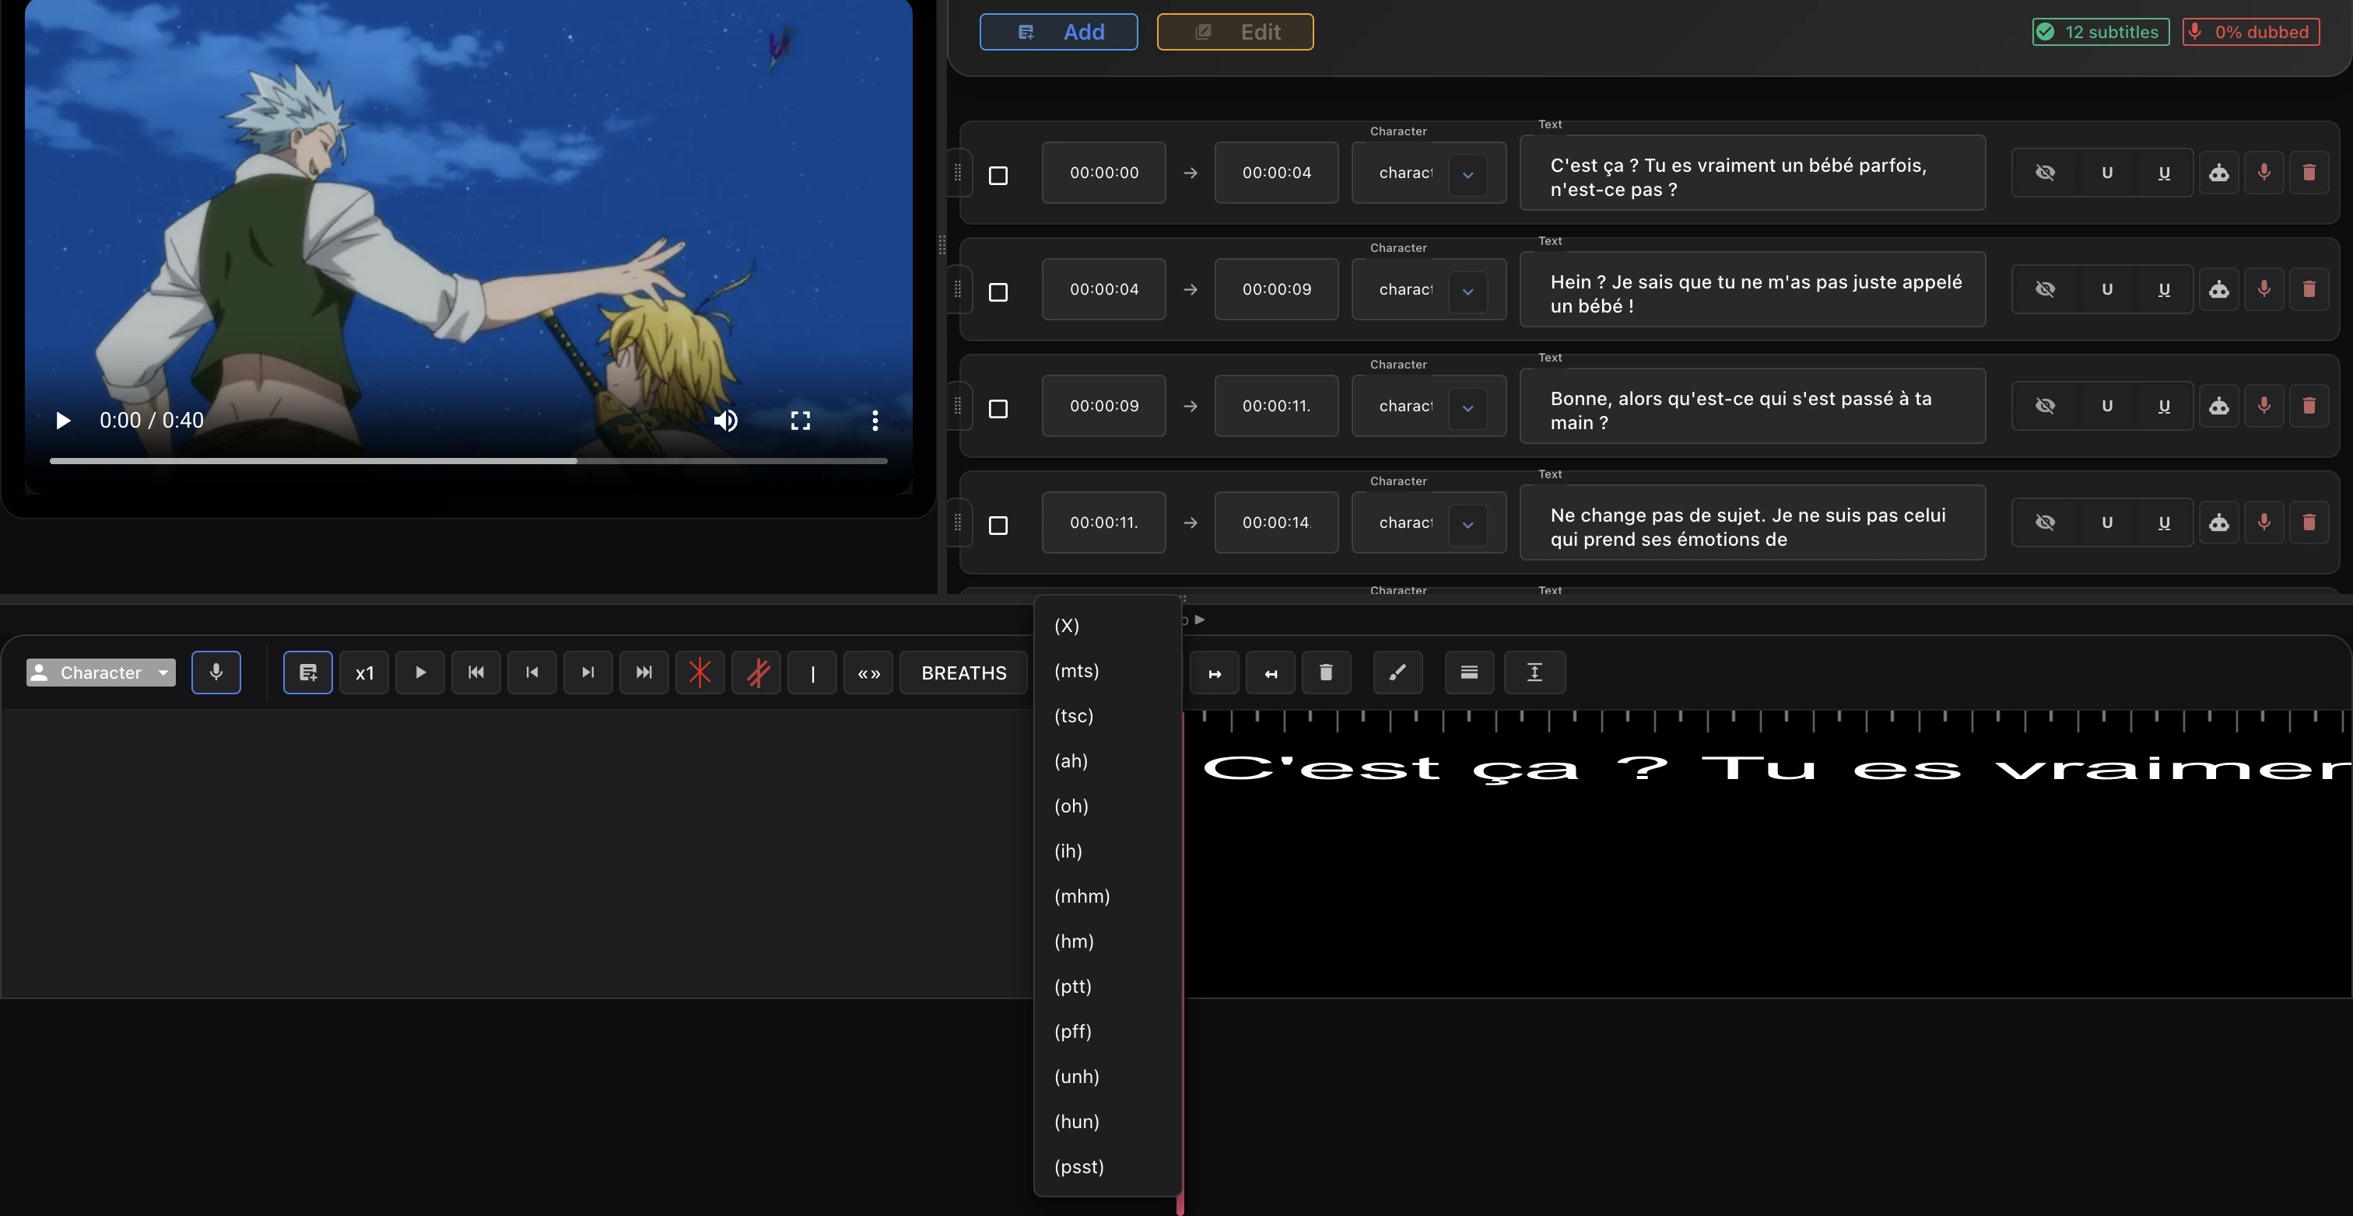Open character dropdown for 'Bonne, alors' row

pyautogui.click(x=1468, y=408)
